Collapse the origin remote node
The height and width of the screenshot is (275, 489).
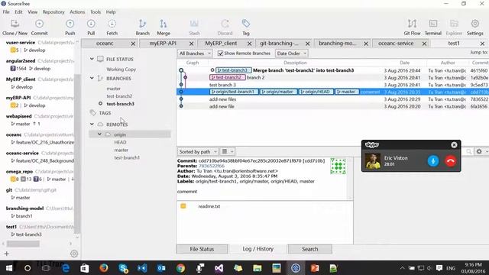(99, 134)
